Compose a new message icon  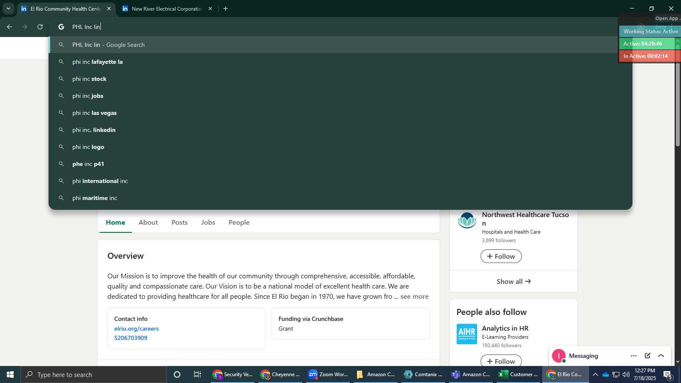647,356
